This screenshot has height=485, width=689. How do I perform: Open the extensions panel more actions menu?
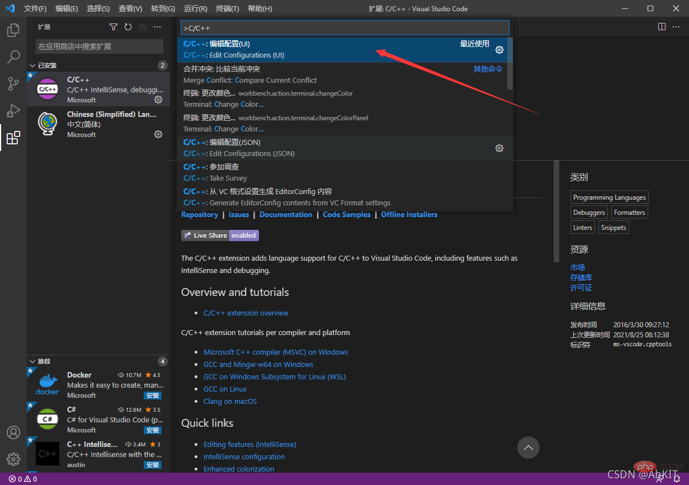coord(157,27)
